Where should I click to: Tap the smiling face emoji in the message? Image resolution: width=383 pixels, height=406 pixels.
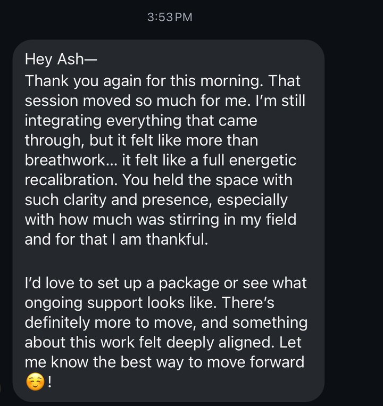pos(35,382)
